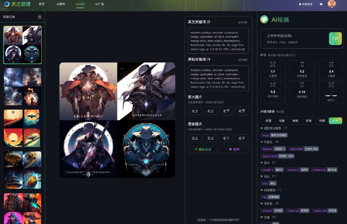This screenshot has height=224, width=347.
Task: Select the 1:1 size option
Action: [273, 70]
